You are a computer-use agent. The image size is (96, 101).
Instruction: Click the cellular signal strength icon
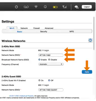tap(64, 7)
